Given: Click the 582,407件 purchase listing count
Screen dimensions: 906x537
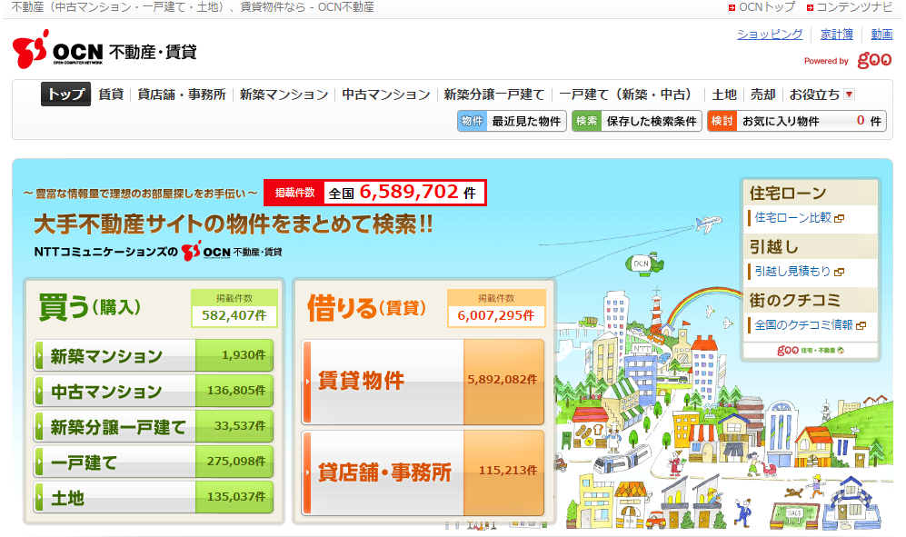Looking at the screenshot, I should pos(234,315).
